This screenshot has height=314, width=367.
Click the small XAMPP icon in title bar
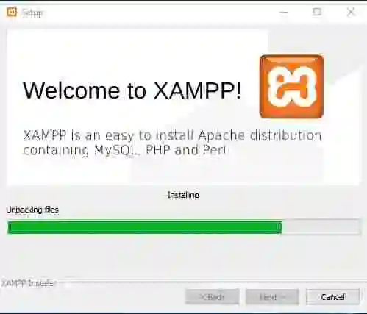click(x=12, y=12)
